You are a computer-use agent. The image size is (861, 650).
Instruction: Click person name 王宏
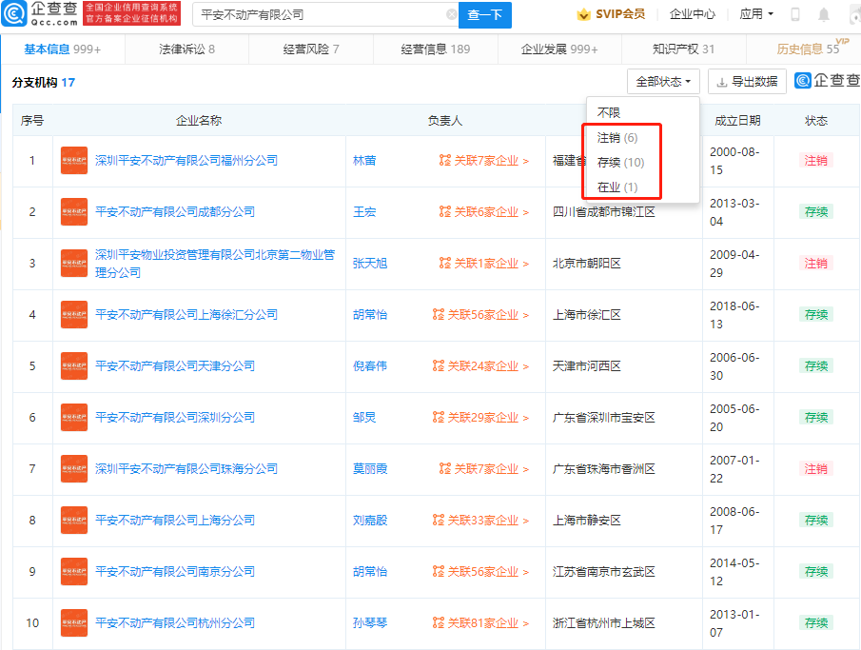coord(364,211)
